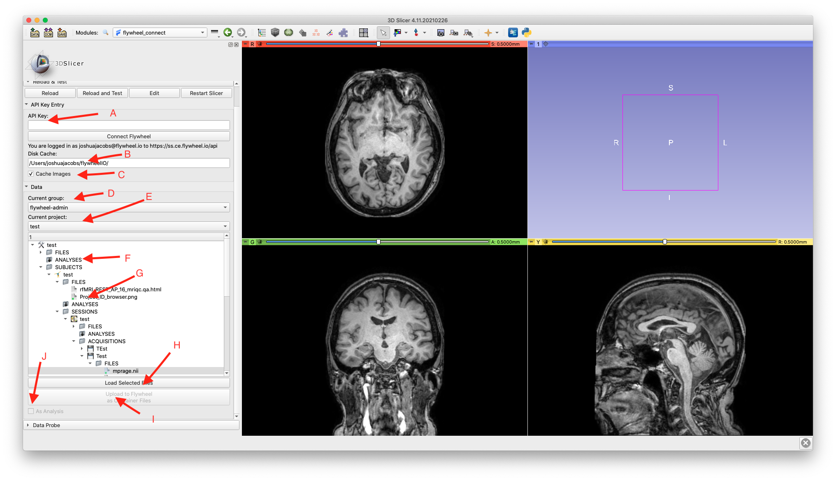The image size is (836, 481).
Task: Select rfMRI_REST_AP_16_mriqc.qa.html file
Action: click(x=121, y=289)
